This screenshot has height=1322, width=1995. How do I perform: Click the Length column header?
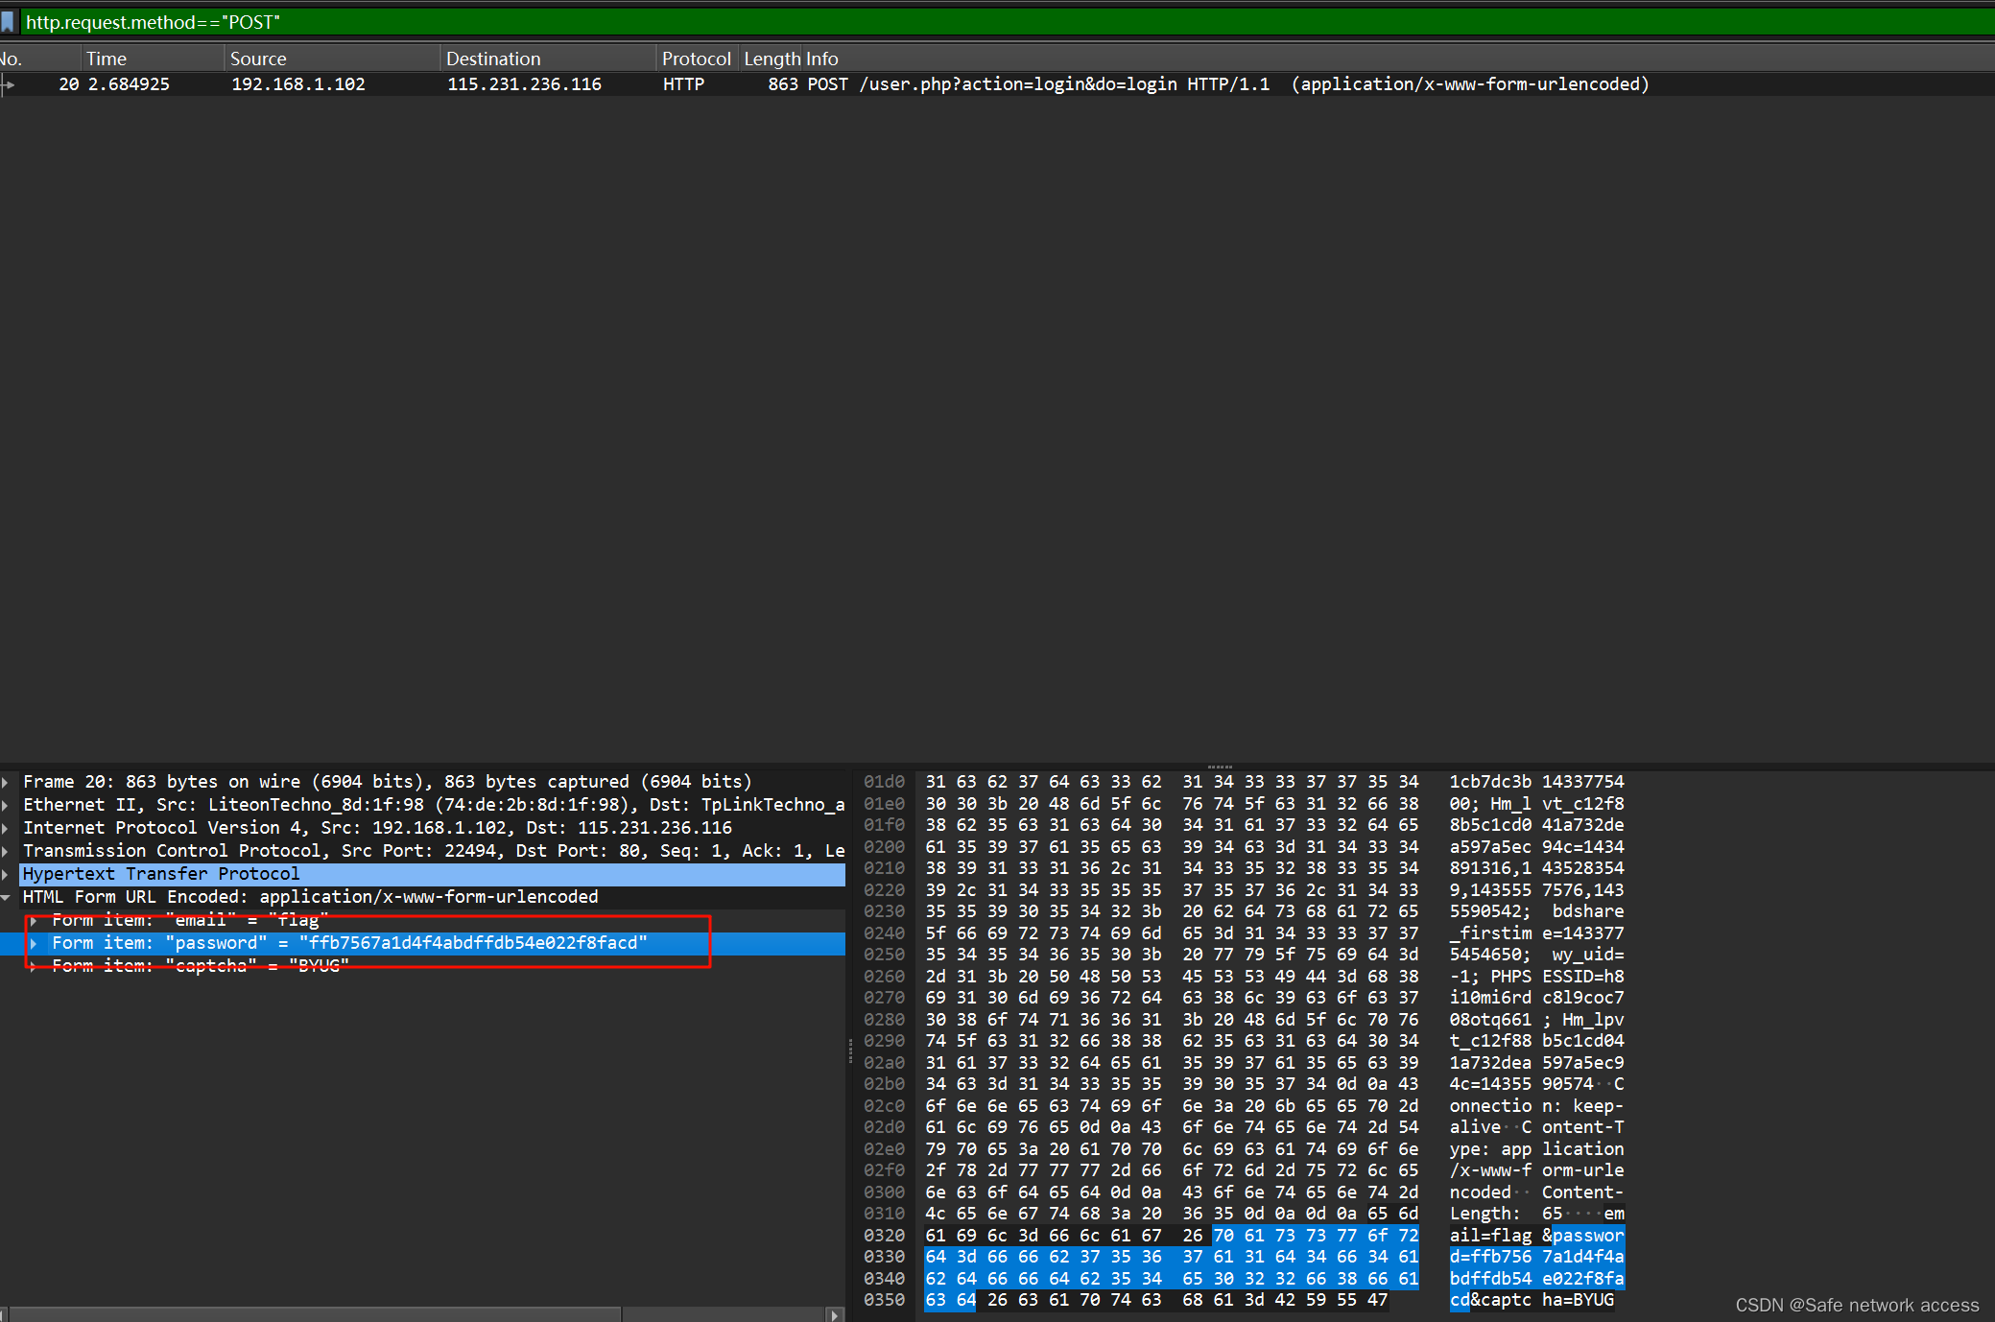(772, 59)
